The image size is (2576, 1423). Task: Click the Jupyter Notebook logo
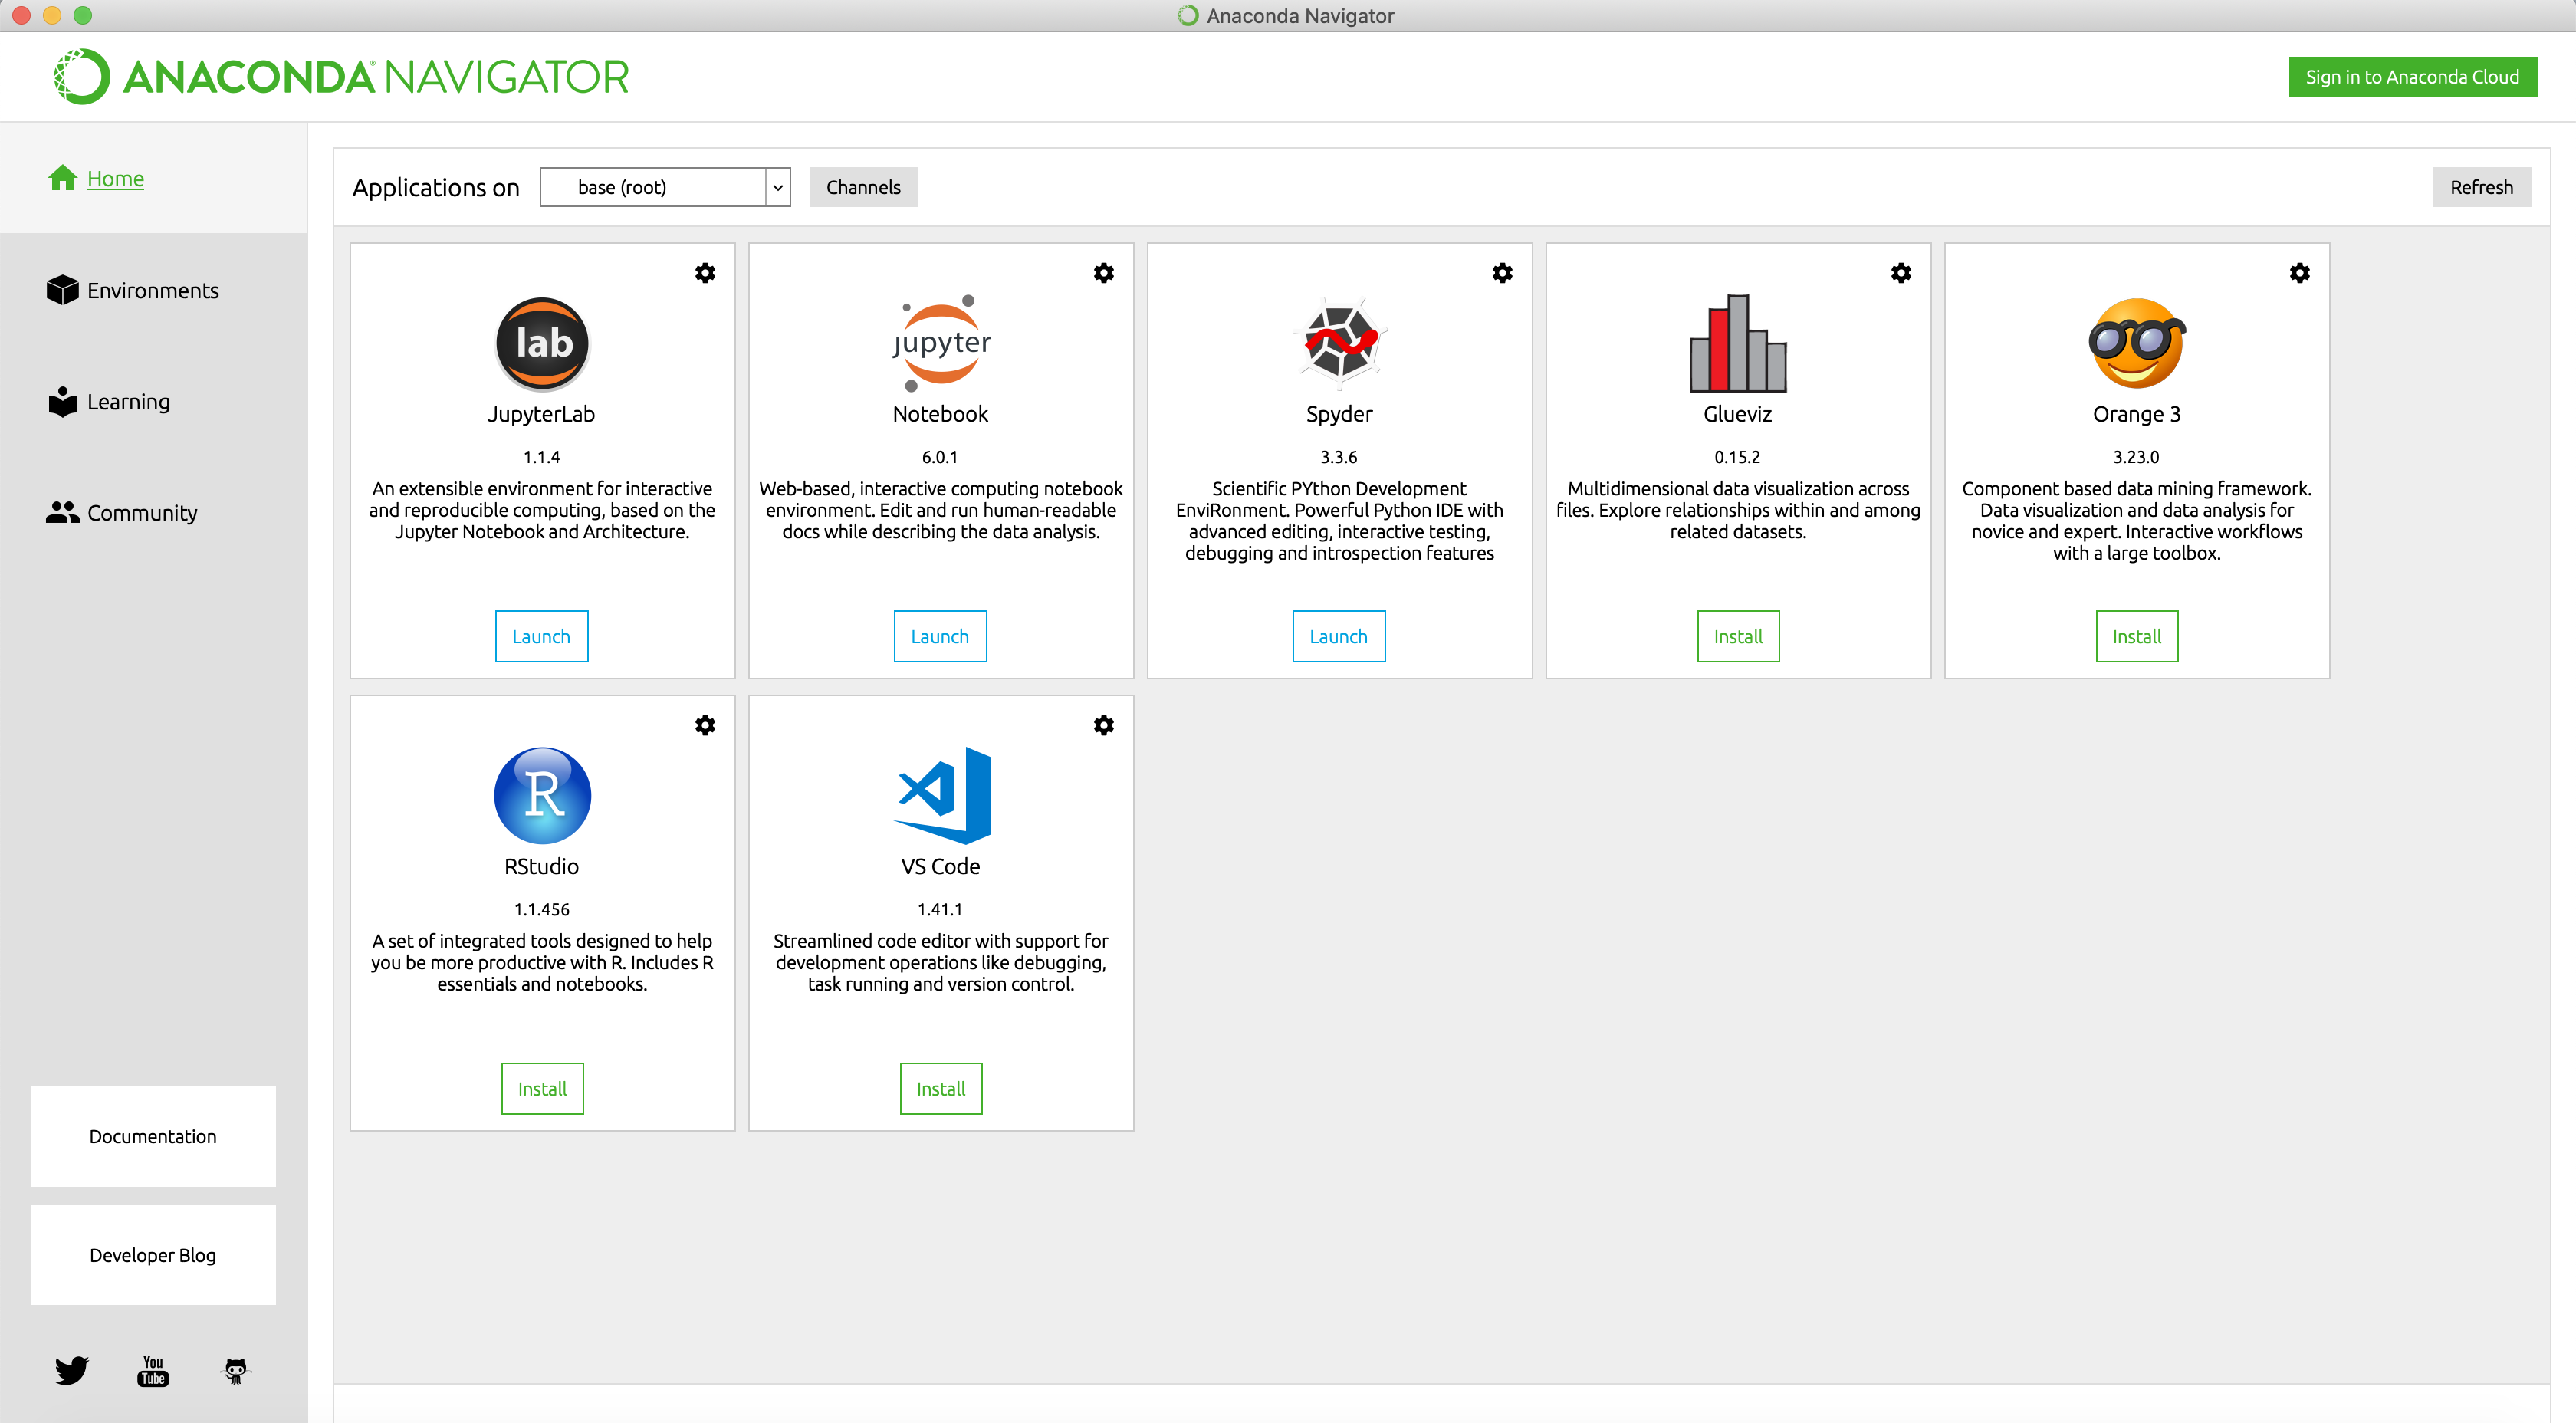pyautogui.click(x=941, y=343)
